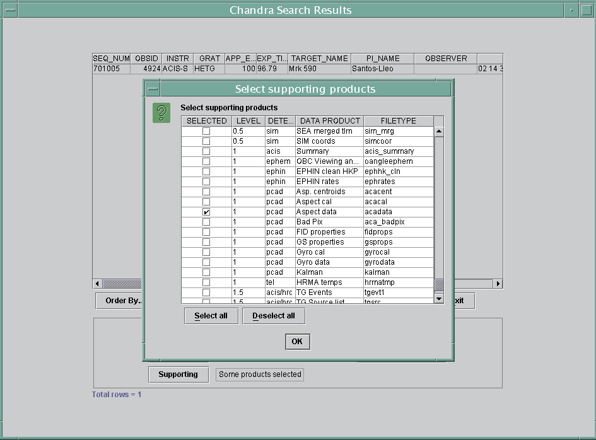Enable the Gyro cal product checkbox
Viewport: 596px width, 440px height.
click(206, 252)
